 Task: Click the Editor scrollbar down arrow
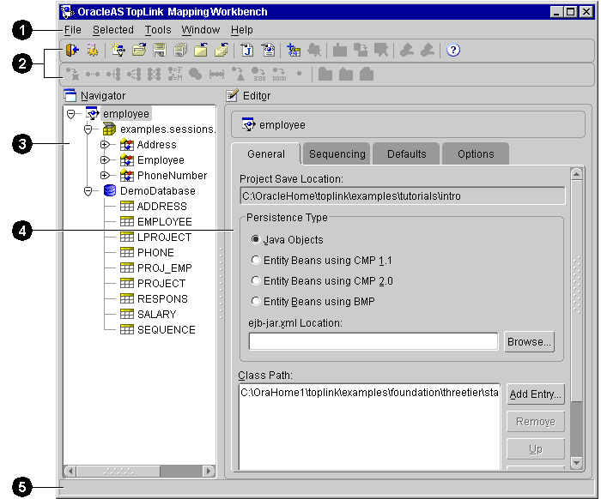tap(576, 463)
